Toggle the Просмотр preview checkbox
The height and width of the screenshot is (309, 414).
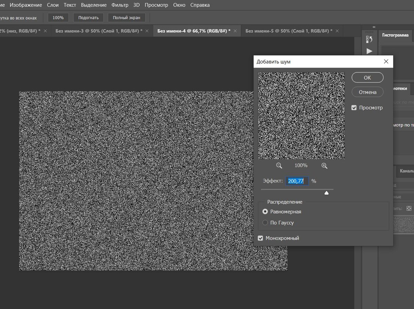[x=354, y=108]
